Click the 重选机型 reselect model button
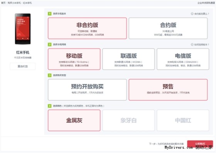216x153 pixels. (x=23, y=66)
